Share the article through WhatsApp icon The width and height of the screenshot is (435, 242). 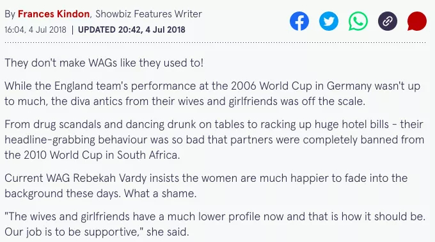358,21
